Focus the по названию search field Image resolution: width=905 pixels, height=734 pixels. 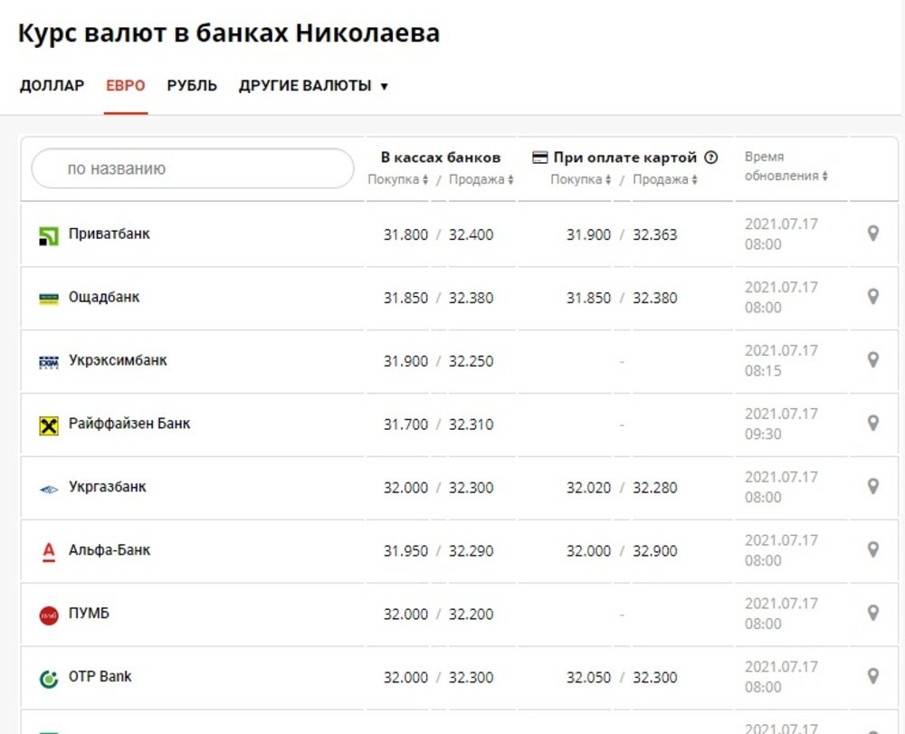click(x=192, y=168)
